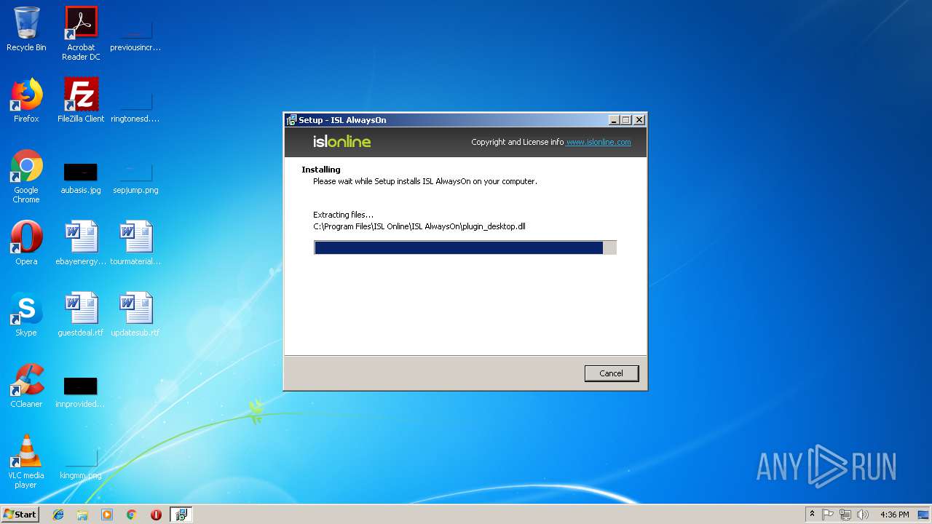Click the 'Installing' heading text

[x=321, y=170]
